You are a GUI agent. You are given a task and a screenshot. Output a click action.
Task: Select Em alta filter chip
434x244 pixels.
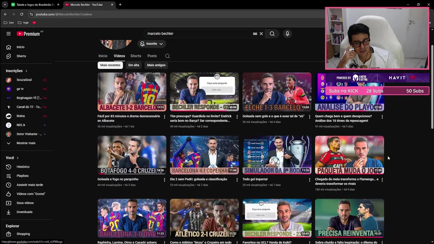click(x=134, y=65)
